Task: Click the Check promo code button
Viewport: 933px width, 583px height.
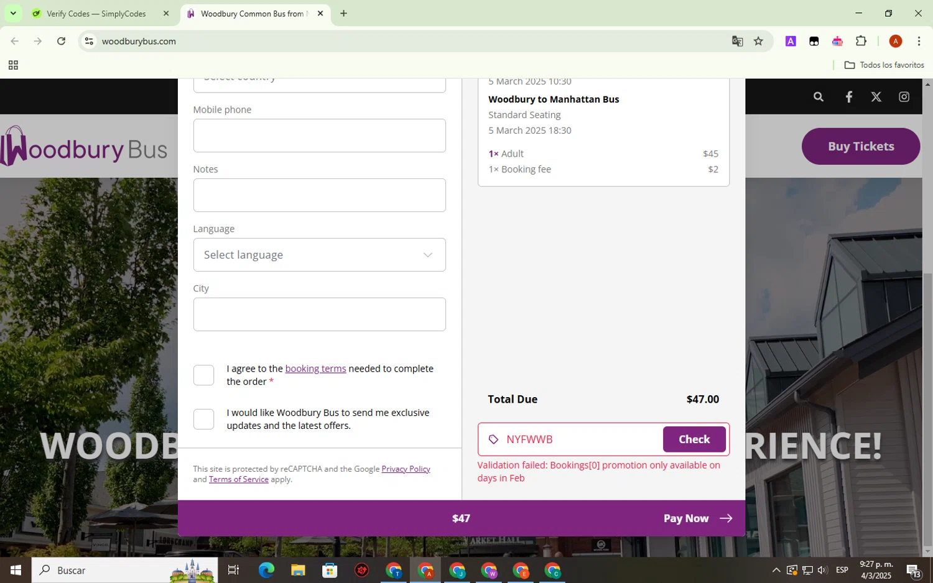Action: pyautogui.click(x=694, y=439)
